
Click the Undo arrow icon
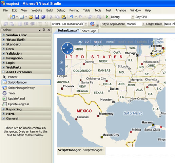tap(72, 17)
